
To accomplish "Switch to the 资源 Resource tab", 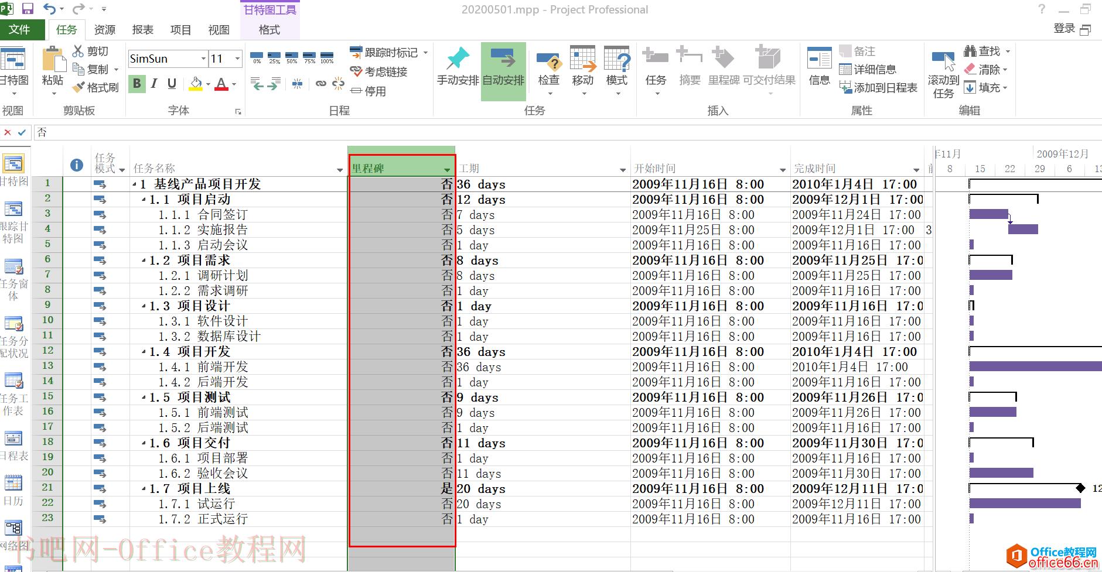I will coord(105,30).
